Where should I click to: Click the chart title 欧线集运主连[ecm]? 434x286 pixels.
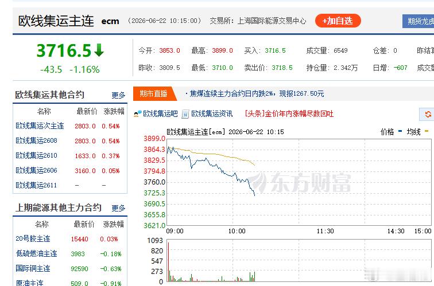tap(196, 132)
